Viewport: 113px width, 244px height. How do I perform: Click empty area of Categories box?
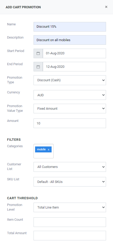(44, 155)
